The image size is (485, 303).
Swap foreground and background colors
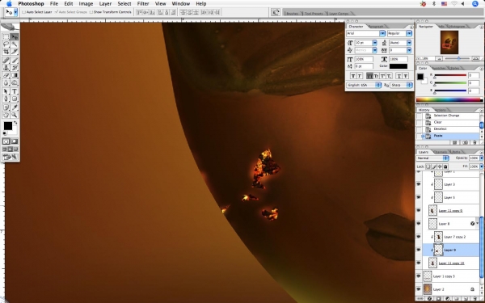click(x=15, y=123)
